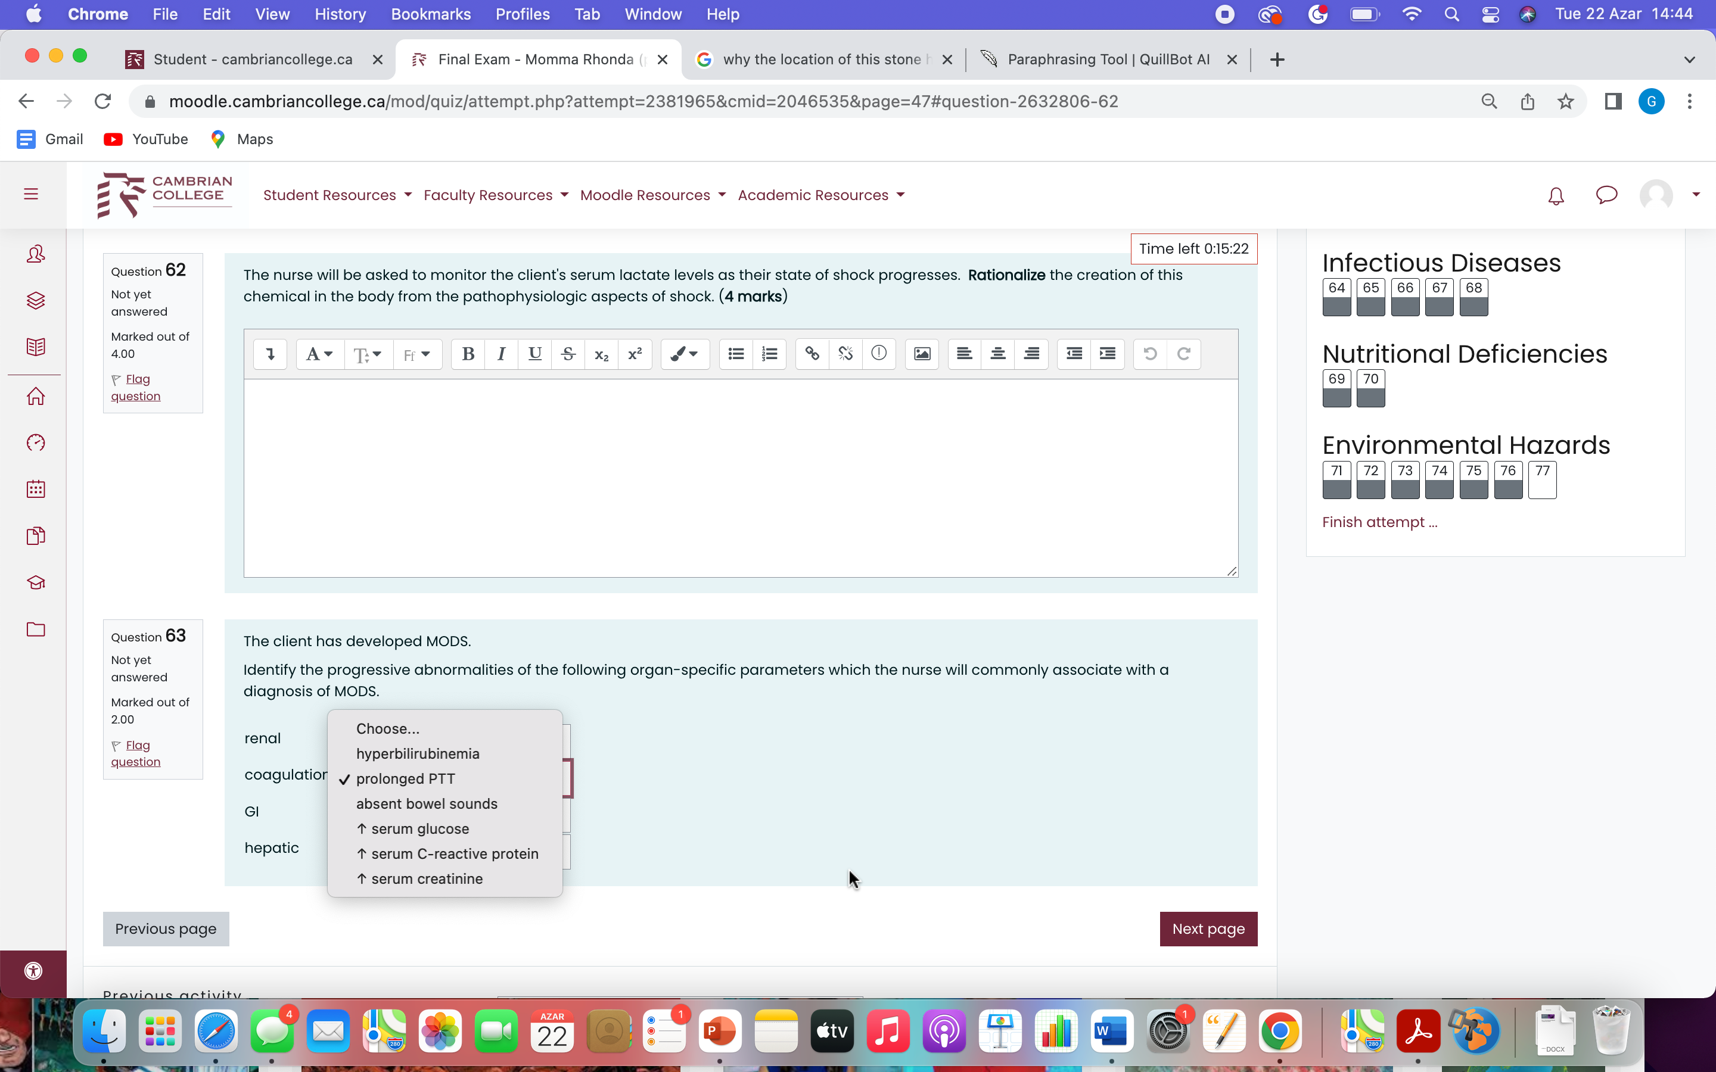This screenshot has height=1072, width=1716.
Task: Choose 'absent bowel sounds' from the open list
Action: coord(427,803)
